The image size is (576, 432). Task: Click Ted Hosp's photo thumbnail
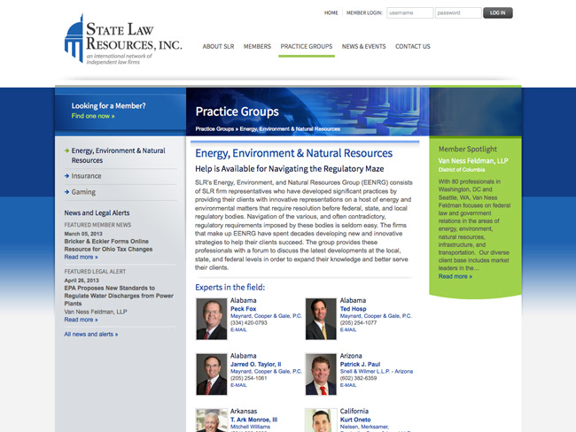point(321,319)
